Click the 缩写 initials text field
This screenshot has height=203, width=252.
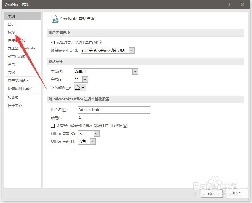tap(88, 118)
